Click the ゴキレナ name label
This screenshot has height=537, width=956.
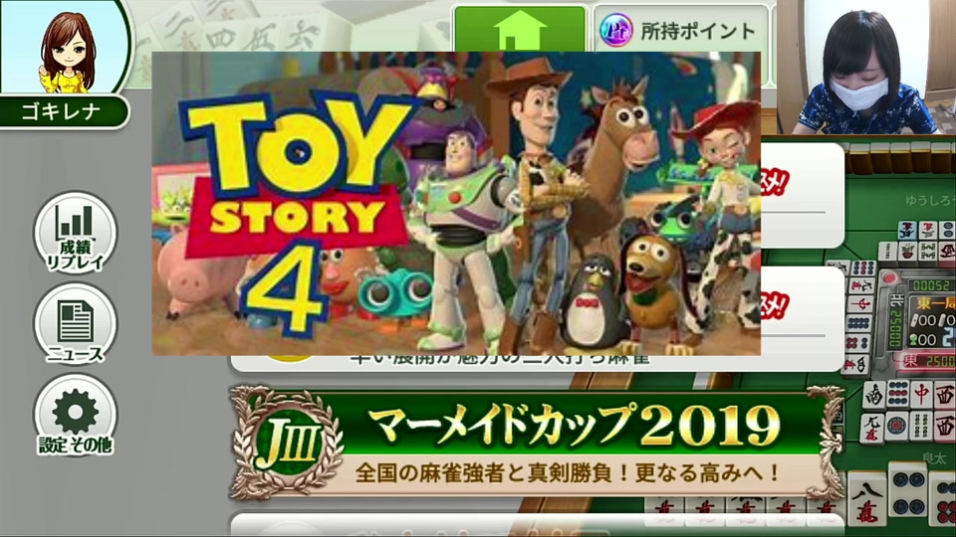[x=62, y=112]
